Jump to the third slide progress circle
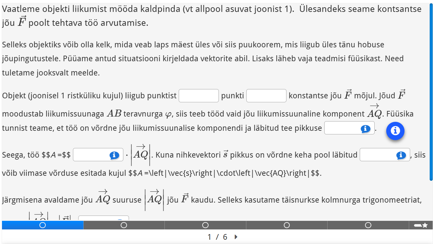The height and width of the screenshot is (244, 433). [205, 225]
